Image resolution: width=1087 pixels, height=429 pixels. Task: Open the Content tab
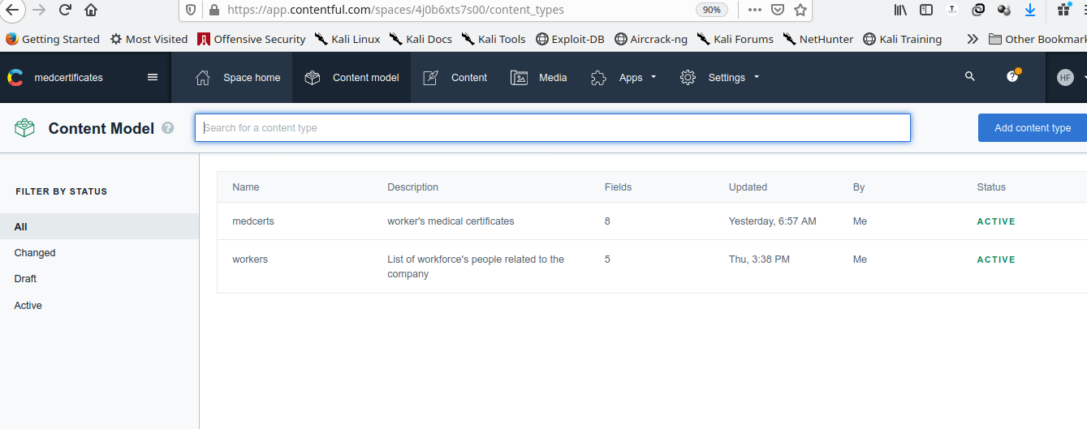click(x=455, y=78)
